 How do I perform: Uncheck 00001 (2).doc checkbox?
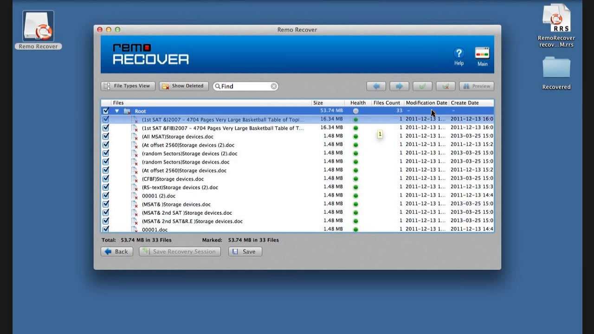[106, 195]
